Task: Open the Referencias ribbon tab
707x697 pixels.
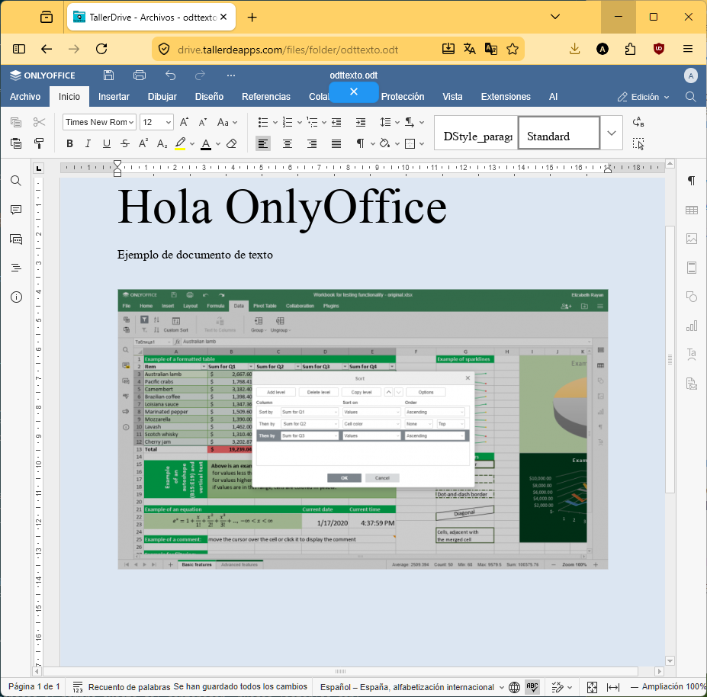Action: point(265,97)
